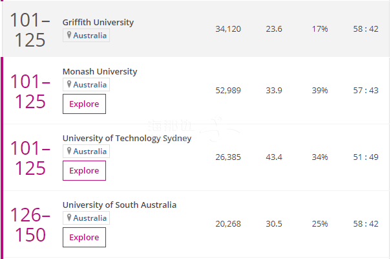Click Monash University rank 101–125
Screen dimensions: 391x259
pos(30,91)
